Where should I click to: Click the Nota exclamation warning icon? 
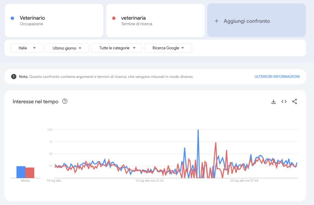[13, 76]
